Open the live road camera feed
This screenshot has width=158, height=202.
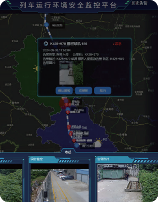(60, 185)
